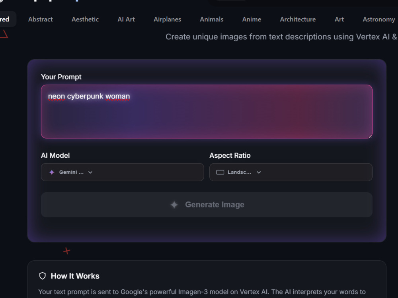The height and width of the screenshot is (298, 398).
Task: Choose the Animals category tab
Action: point(211,19)
